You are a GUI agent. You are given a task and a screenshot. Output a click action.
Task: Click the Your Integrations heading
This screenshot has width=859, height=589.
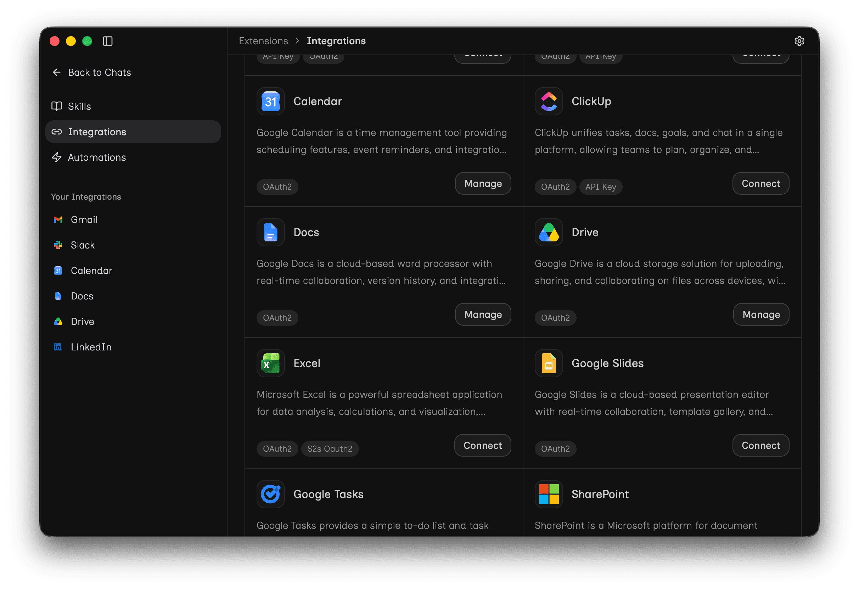[86, 197]
